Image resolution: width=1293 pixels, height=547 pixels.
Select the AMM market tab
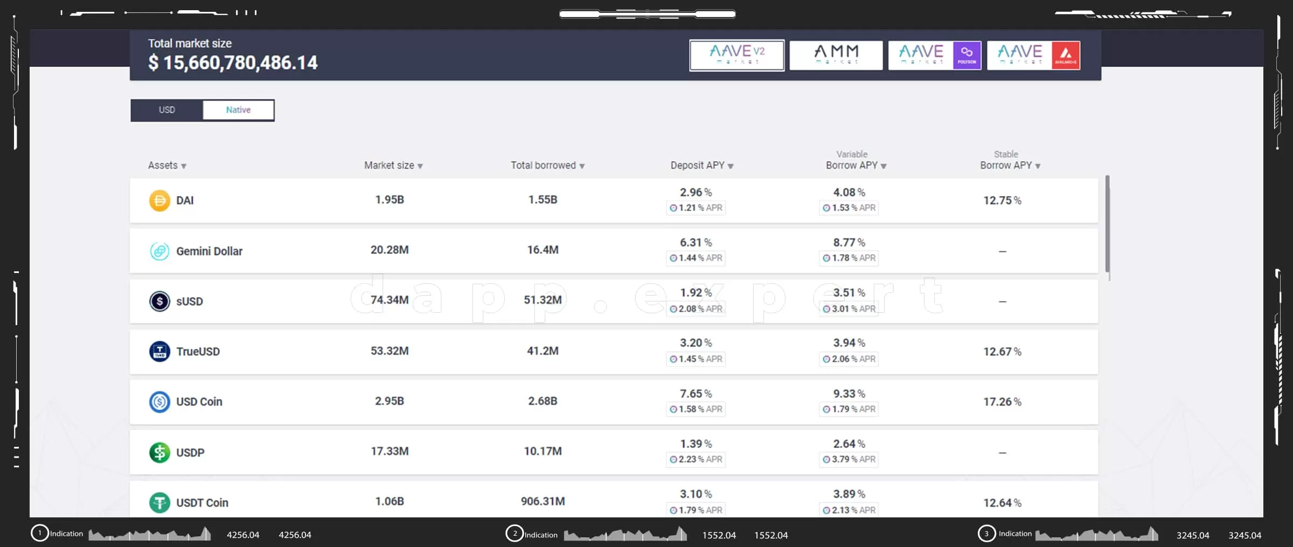(836, 55)
